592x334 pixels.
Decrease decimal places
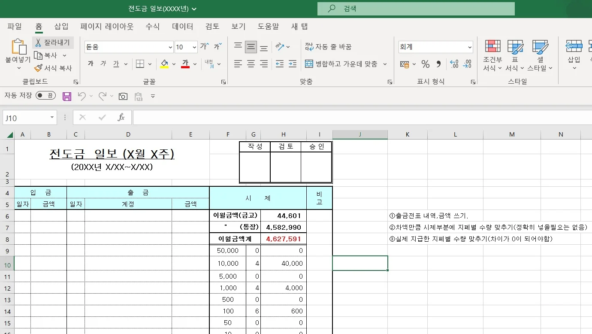click(468, 64)
